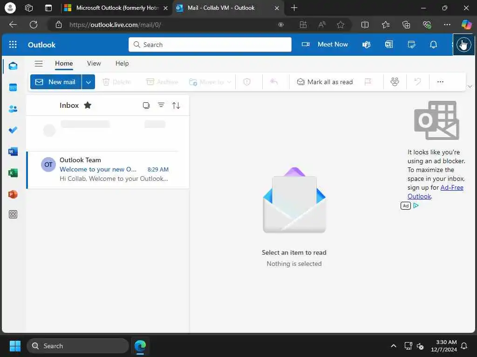Click the Undo icon in toolbar

coord(418,82)
